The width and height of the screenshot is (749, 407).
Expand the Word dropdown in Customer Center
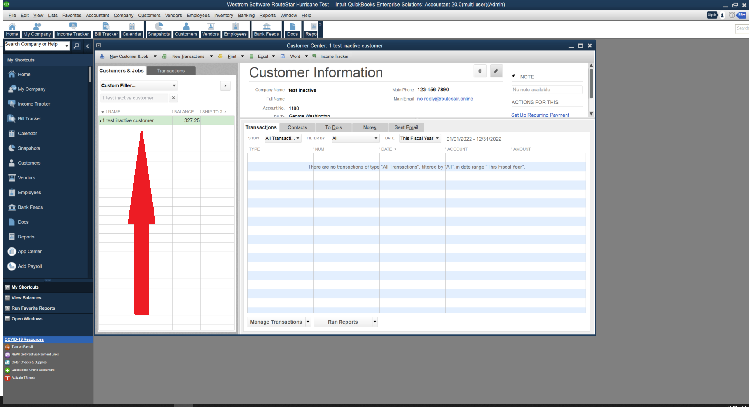306,57
